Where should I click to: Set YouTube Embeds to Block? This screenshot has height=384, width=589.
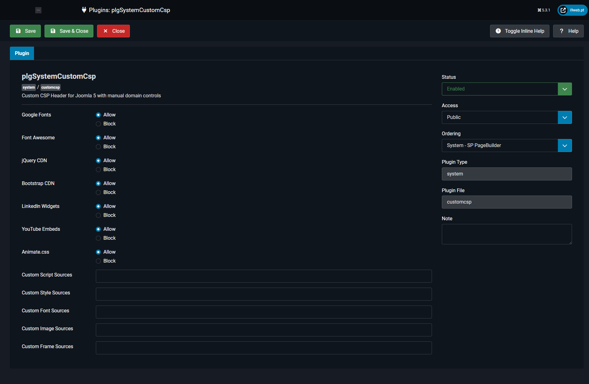[x=98, y=238]
